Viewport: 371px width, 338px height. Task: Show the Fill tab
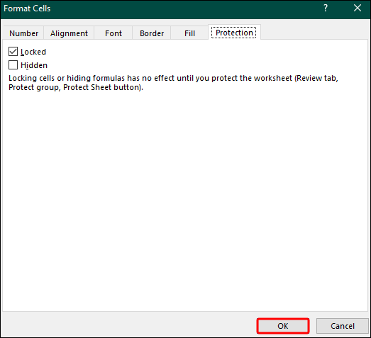[189, 33]
